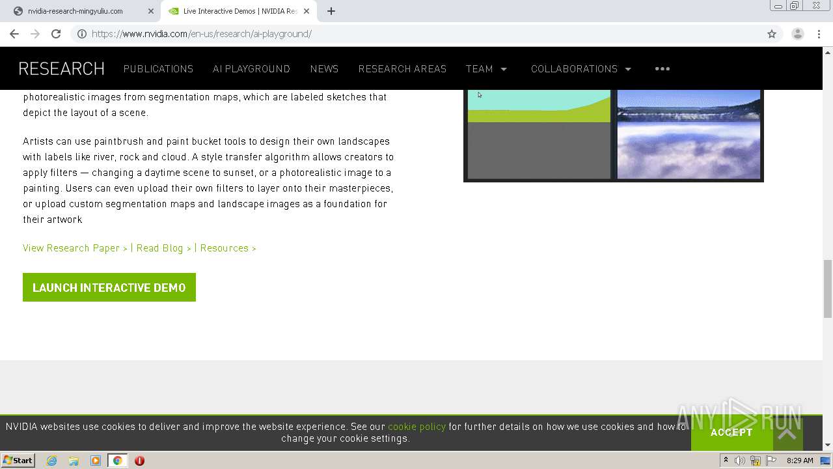Screen dimensions: 833x469
Task: Open AI PLAYGROUND in the nav bar
Action: pos(251,68)
